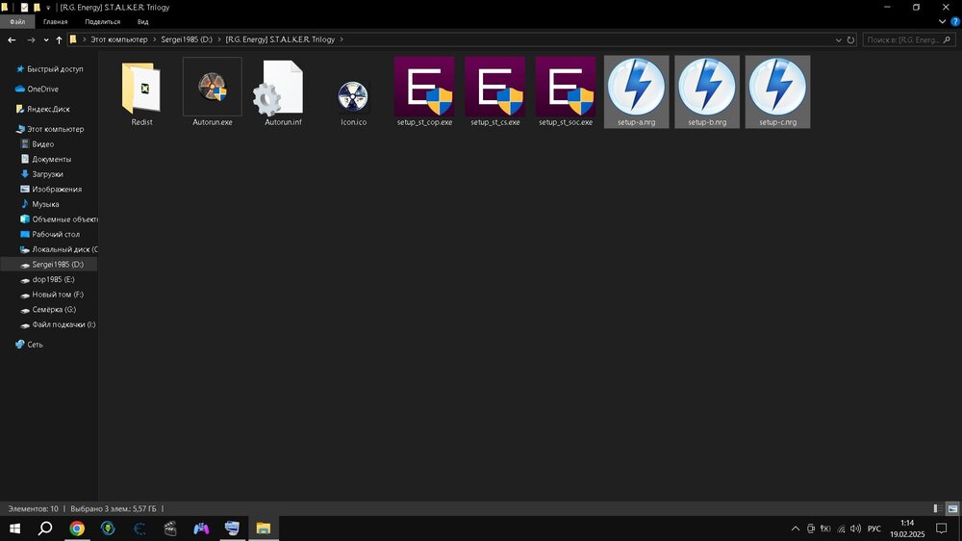Screen dimensions: 962x541
Task: Go up one folder level
Action: point(59,39)
